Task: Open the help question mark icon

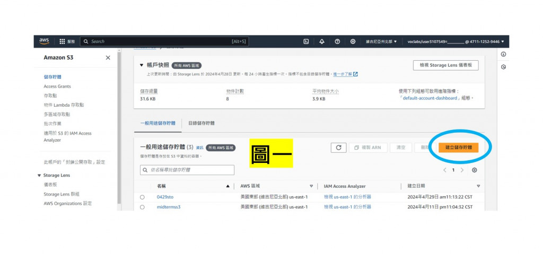Action: click(337, 41)
